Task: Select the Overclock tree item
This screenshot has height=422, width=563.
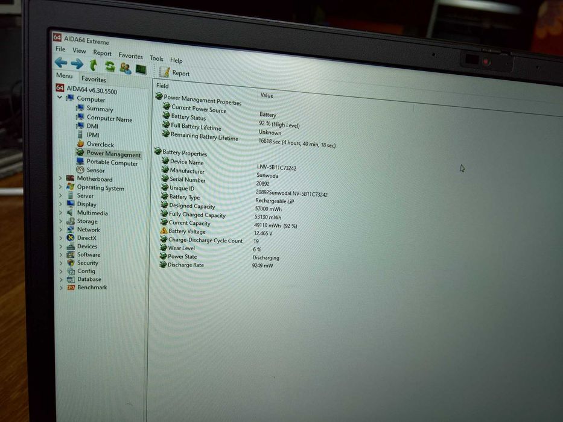Action: pyautogui.click(x=95, y=144)
